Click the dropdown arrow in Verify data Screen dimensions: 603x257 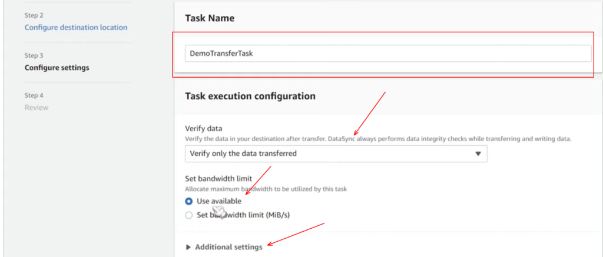[x=478, y=153]
